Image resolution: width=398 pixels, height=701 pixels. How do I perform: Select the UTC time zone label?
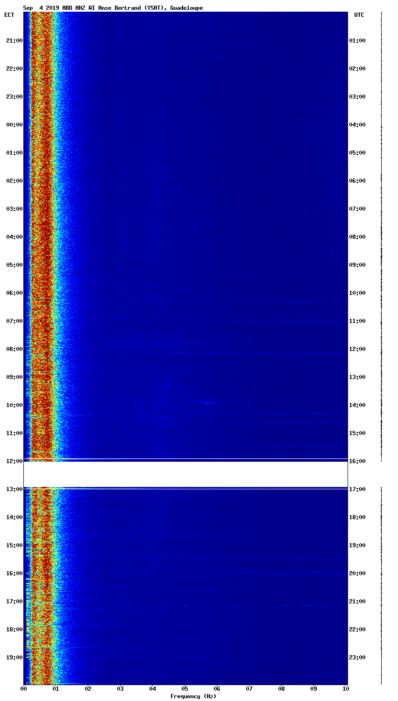[359, 15]
